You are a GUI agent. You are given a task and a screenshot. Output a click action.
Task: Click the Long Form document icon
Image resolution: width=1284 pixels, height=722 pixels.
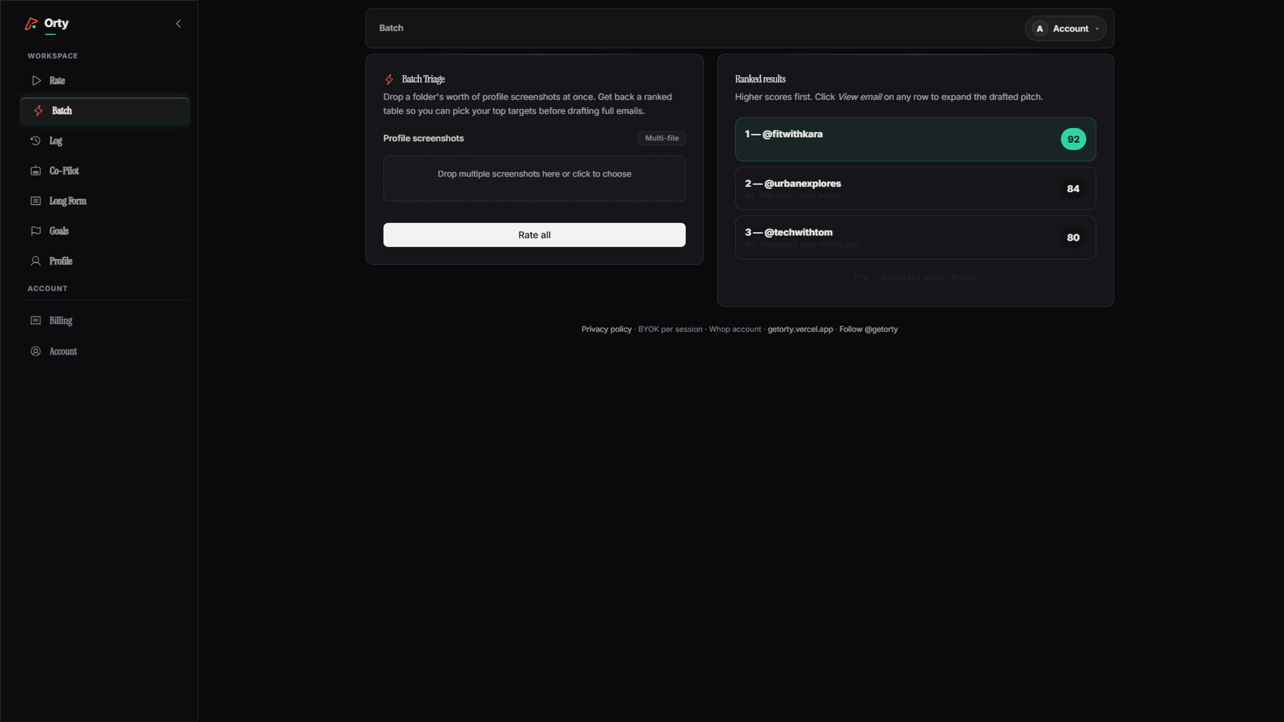pos(36,201)
